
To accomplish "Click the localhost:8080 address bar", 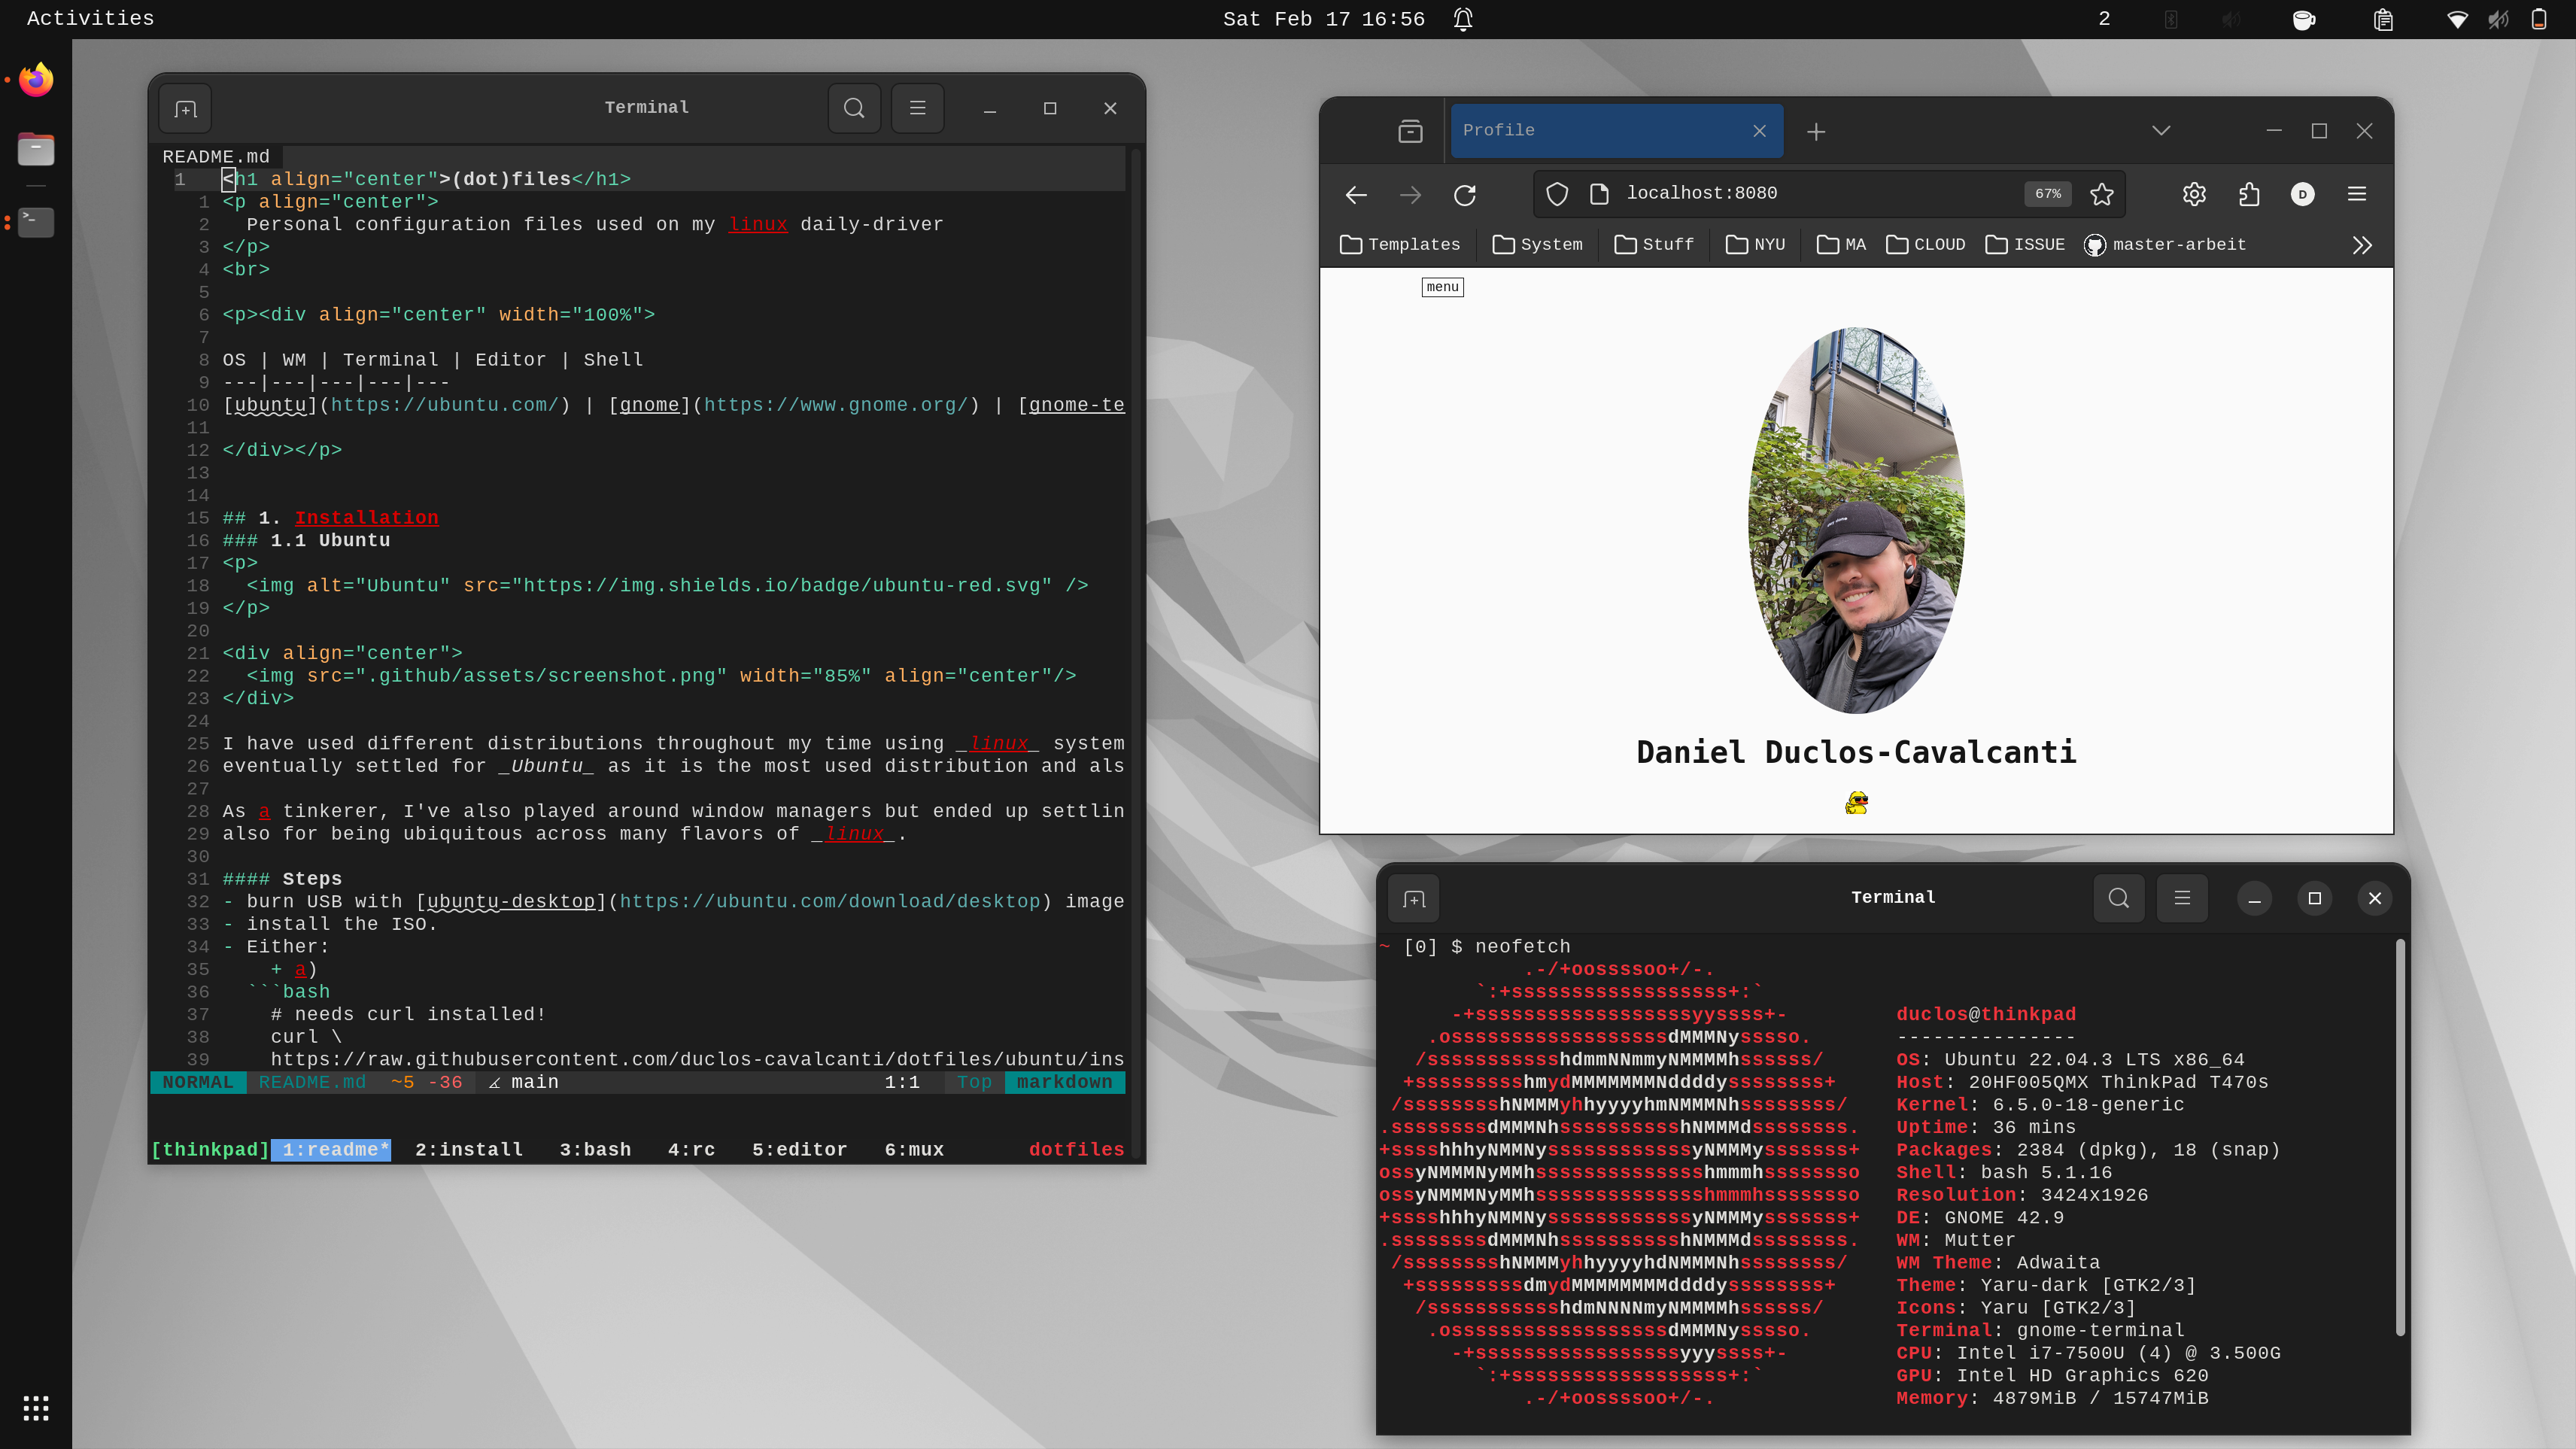I will click(x=1800, y=194).
